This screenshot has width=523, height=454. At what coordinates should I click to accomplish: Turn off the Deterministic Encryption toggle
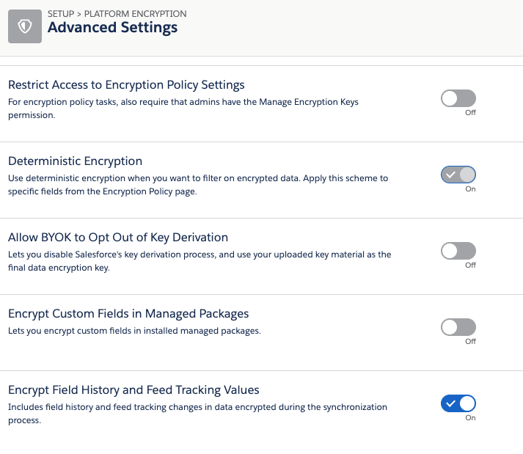coord(458,175)
